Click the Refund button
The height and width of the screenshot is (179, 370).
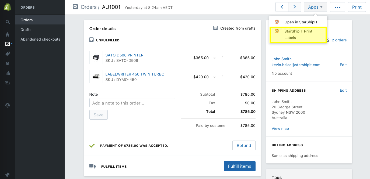[244, 145]
